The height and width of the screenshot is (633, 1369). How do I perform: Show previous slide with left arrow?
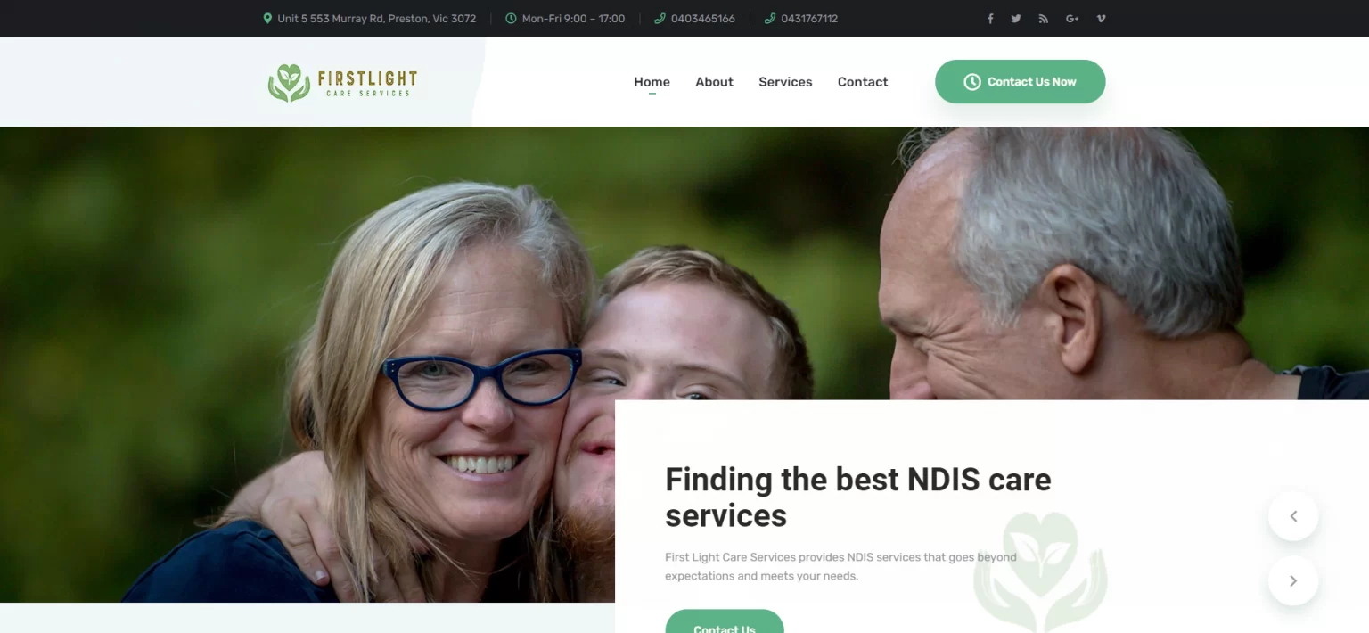click(1293, 516)
